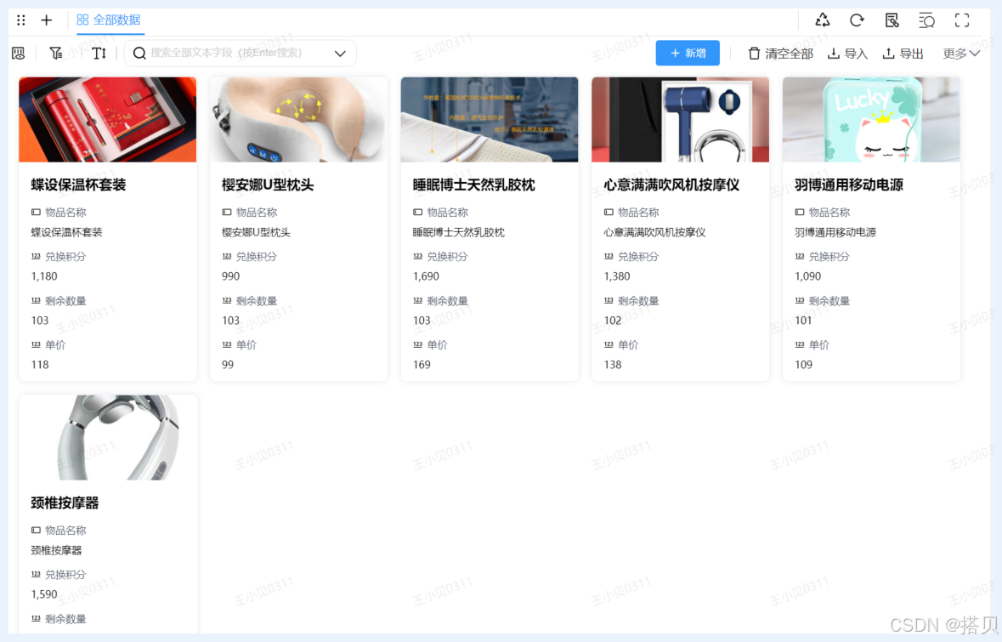Click the unit price 109 value
The image size is (1002, 642).
pyautogui.click(x=803, y=365)
